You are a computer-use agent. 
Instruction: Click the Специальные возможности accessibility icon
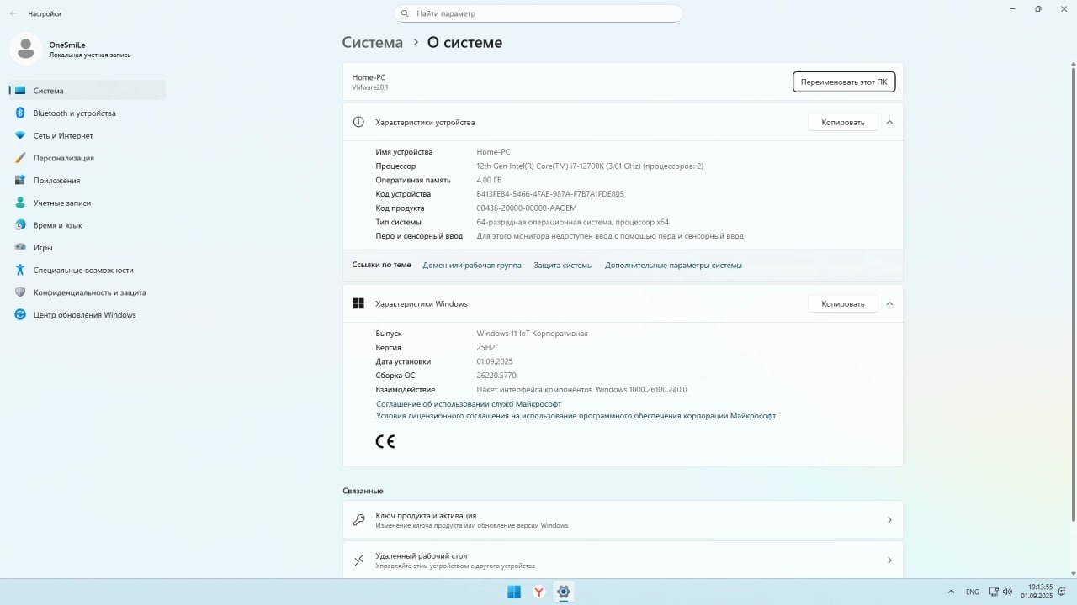[20, 270]
